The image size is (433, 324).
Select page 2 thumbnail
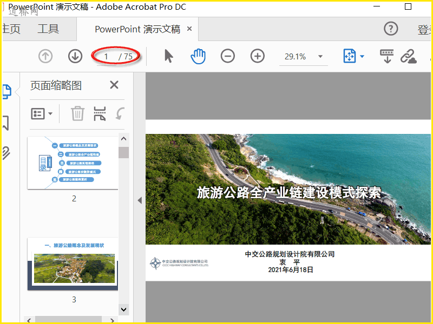point(73,163)
